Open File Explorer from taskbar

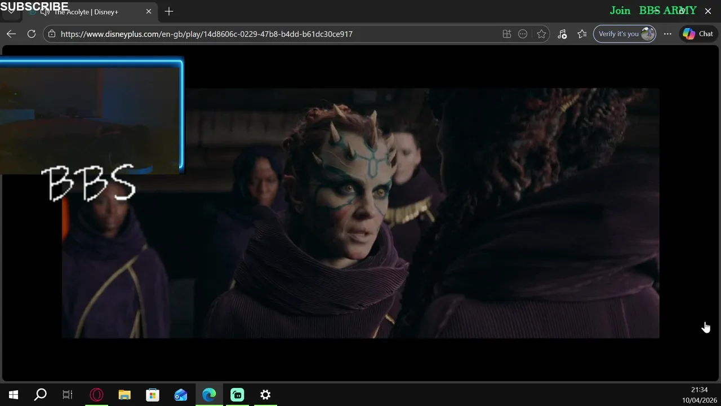[124, 395]
